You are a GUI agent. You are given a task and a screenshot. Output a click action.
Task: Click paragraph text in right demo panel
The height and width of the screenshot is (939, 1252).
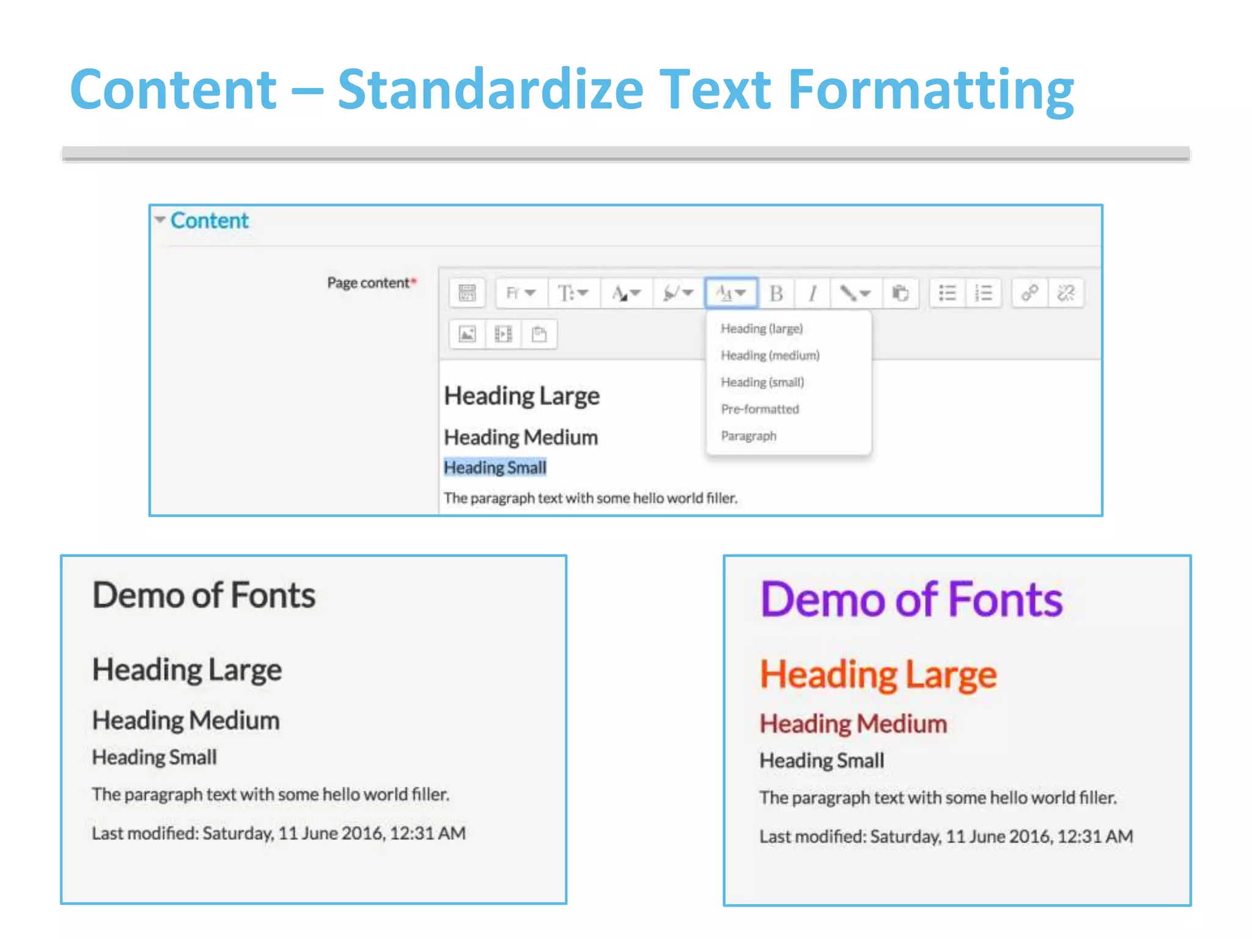pyautogui.click(x=938, y=798)
